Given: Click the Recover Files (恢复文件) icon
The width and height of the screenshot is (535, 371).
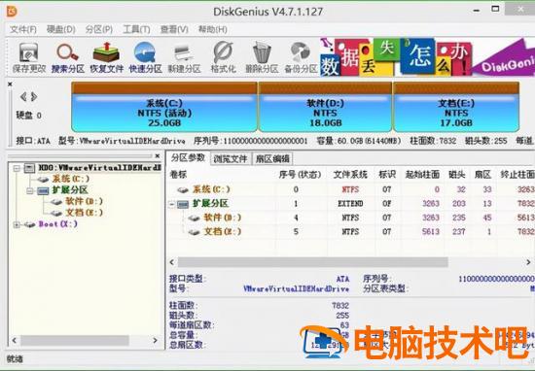Looking at the screenshot, I should point(106,52).
